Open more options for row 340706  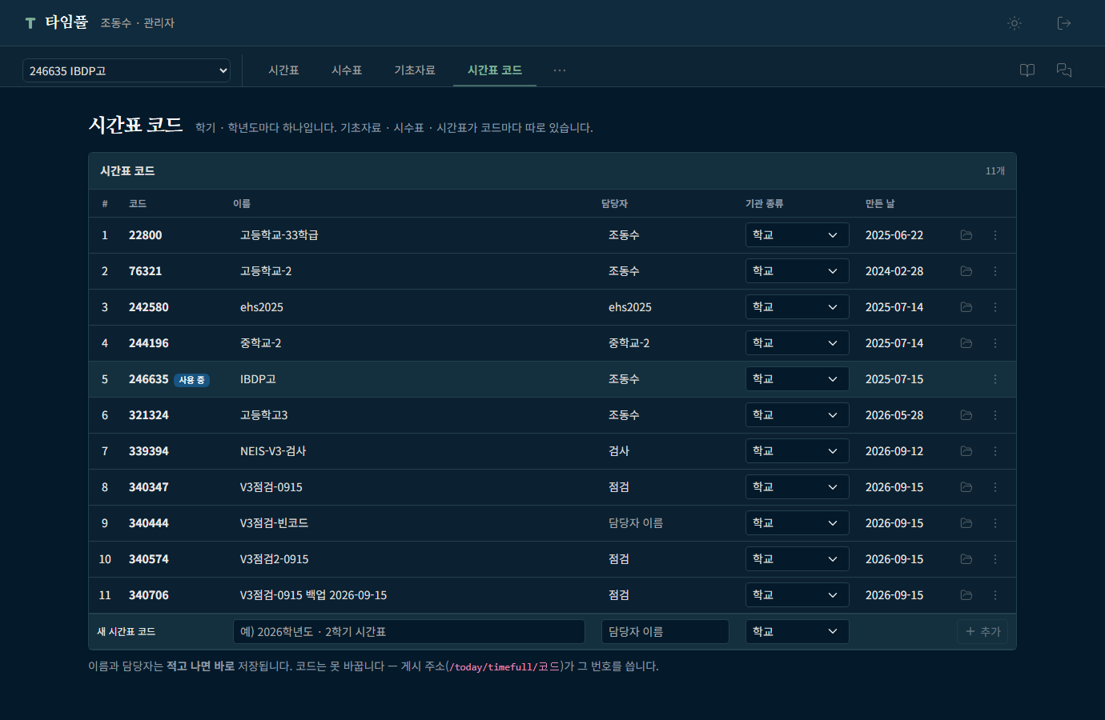click(995, 595)
